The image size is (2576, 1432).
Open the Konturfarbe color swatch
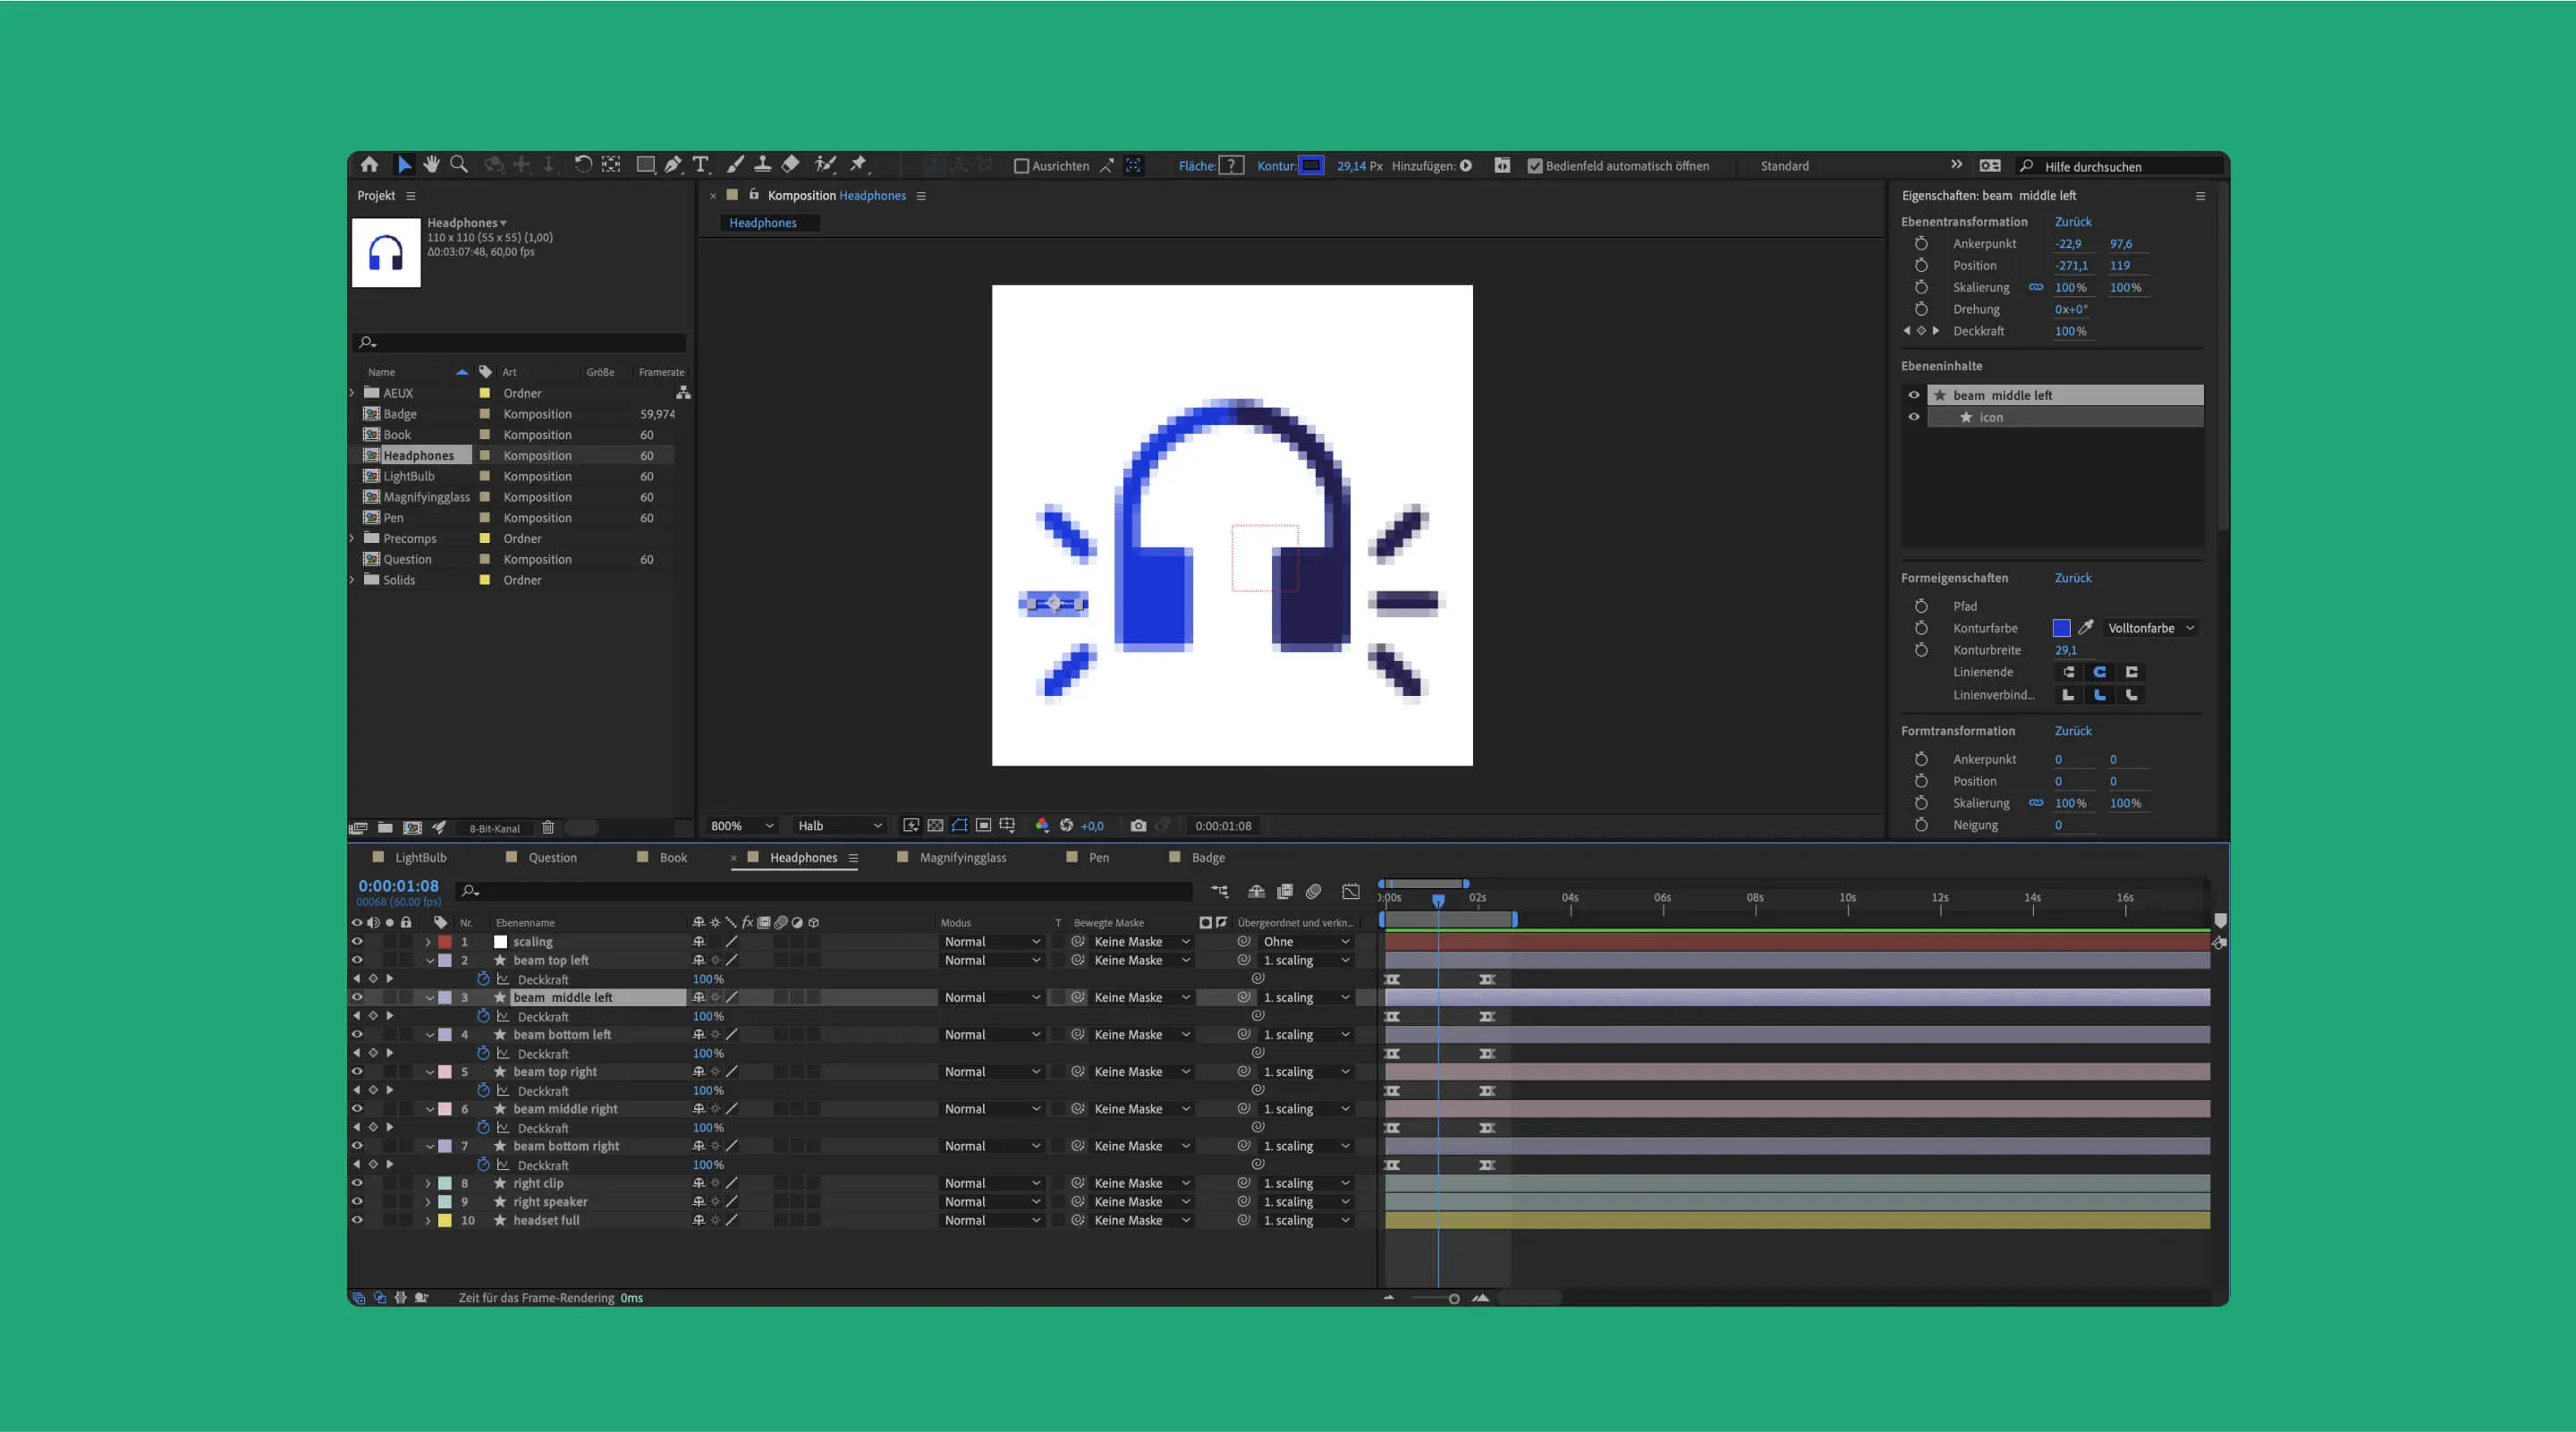2061,628
